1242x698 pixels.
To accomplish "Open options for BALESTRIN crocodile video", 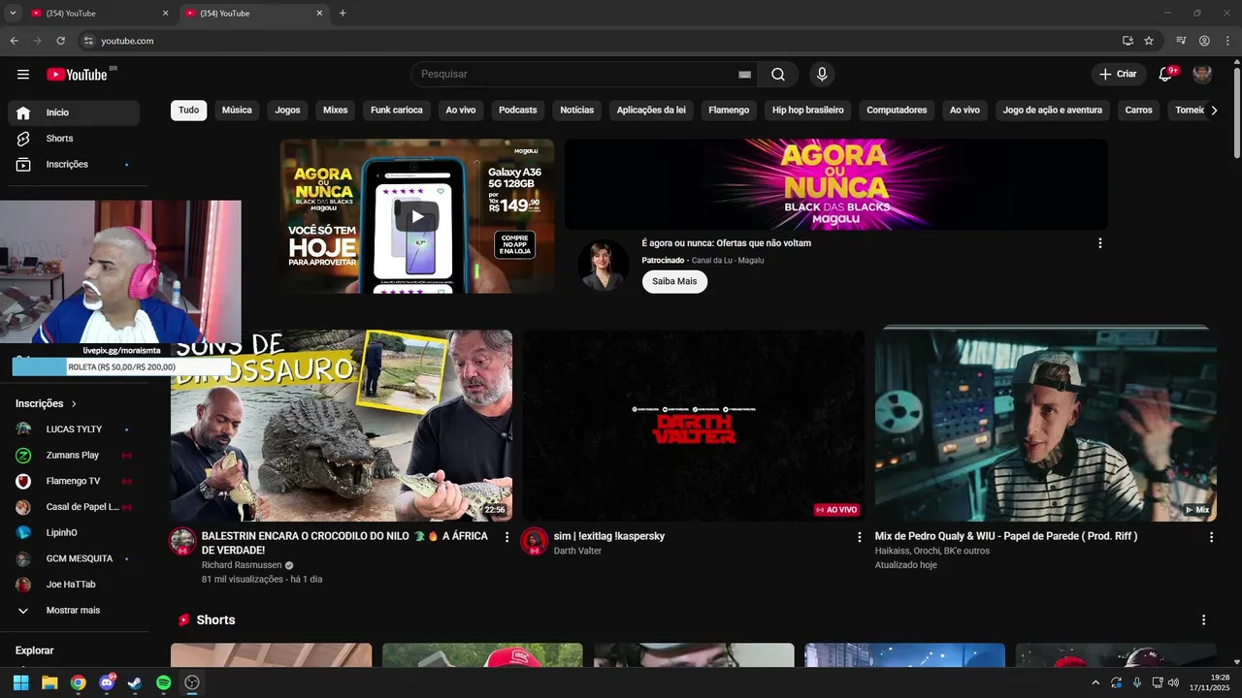I will 507,537.
